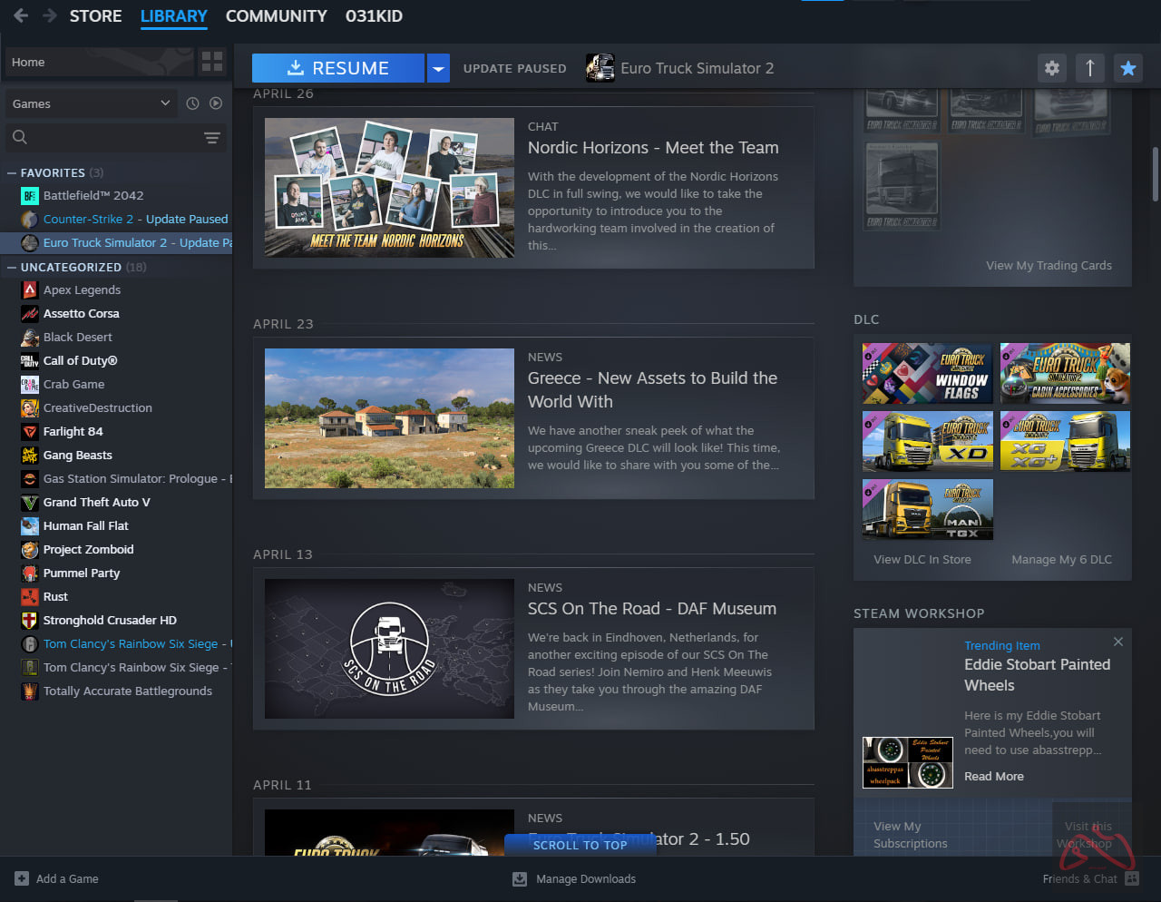Open the Friends & Chat icon
Viewport: 1161px width, 902px height.
coord(1132,878)
